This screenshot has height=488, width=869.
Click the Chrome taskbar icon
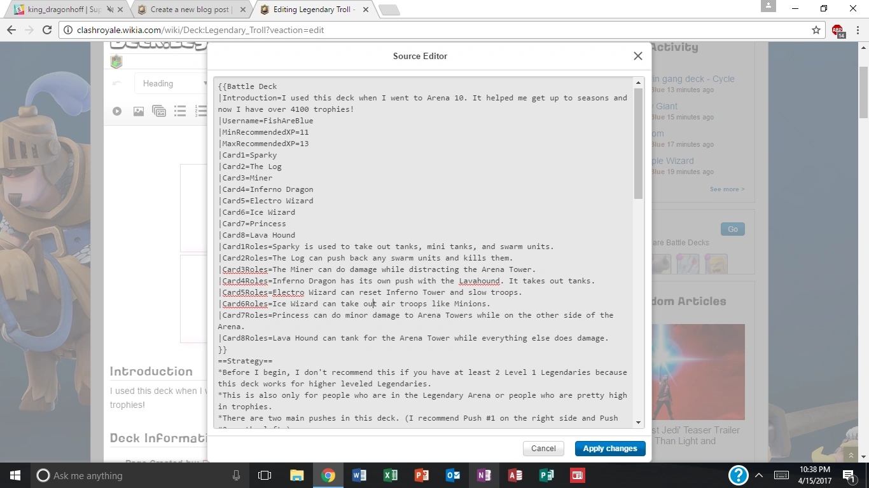[328, 475]
